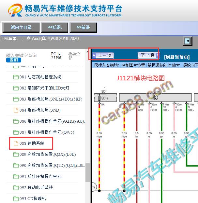Click the >>前进 button
Image resolution: width=198 pixels, height=203 pixels.
83,27
